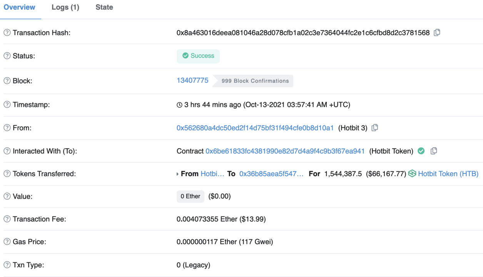The height and width of the screenshot is (277, 483).
Task: Open the From address 0x562680a4dc... link
Action: pos(255,128)
